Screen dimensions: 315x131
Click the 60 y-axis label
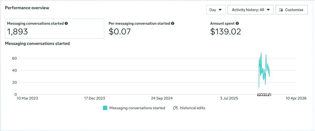(x=14, y=58)
